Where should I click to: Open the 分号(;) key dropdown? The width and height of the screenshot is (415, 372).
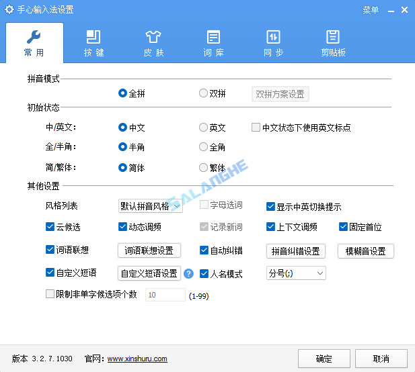[296, 273]
